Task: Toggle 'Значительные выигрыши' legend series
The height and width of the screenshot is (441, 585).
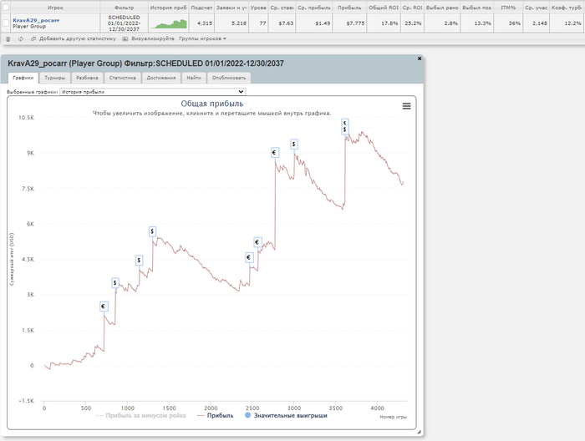Action: click(x=286, y=415)
